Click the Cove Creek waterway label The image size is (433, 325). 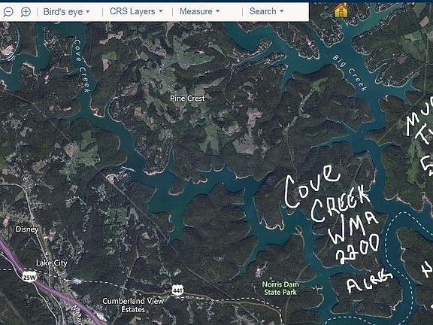tap(82, 66)
